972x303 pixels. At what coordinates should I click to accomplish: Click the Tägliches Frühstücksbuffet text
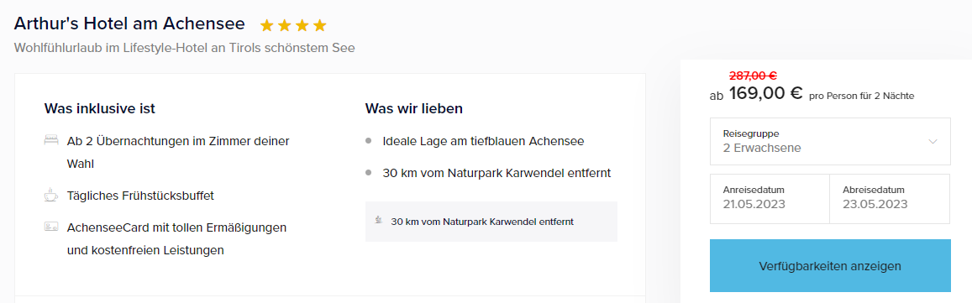point(140,196)
